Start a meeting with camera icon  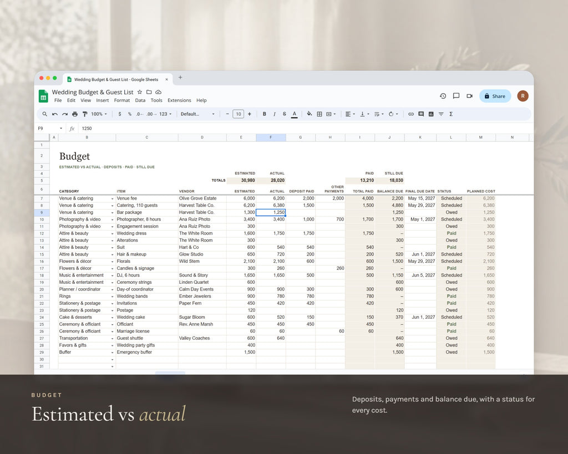coord(470,96)
